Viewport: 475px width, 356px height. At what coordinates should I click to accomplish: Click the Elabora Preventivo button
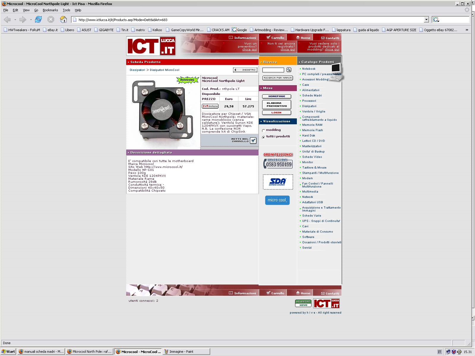click(x=277, y=105)
